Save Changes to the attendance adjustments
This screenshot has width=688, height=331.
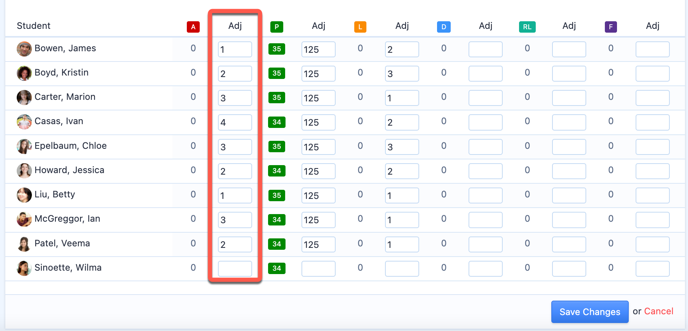589,312
